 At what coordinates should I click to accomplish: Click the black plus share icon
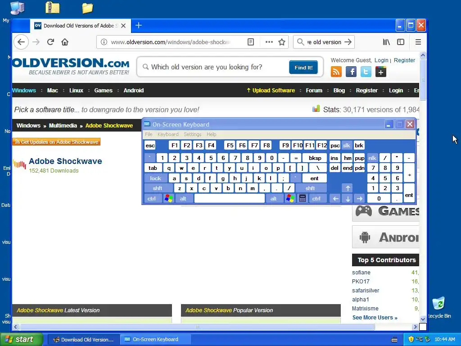pos(381,72)
